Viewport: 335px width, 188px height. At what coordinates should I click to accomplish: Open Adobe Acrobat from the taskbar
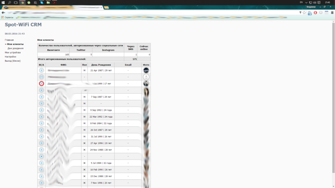click(55, 3)
